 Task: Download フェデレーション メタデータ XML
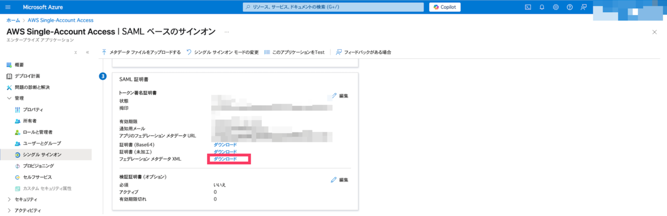(225, 159)
